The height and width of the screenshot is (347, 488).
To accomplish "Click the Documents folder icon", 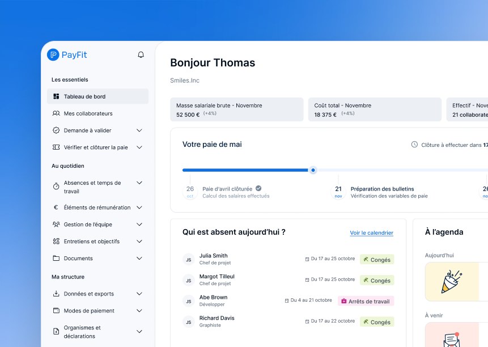I will point(56,258).
